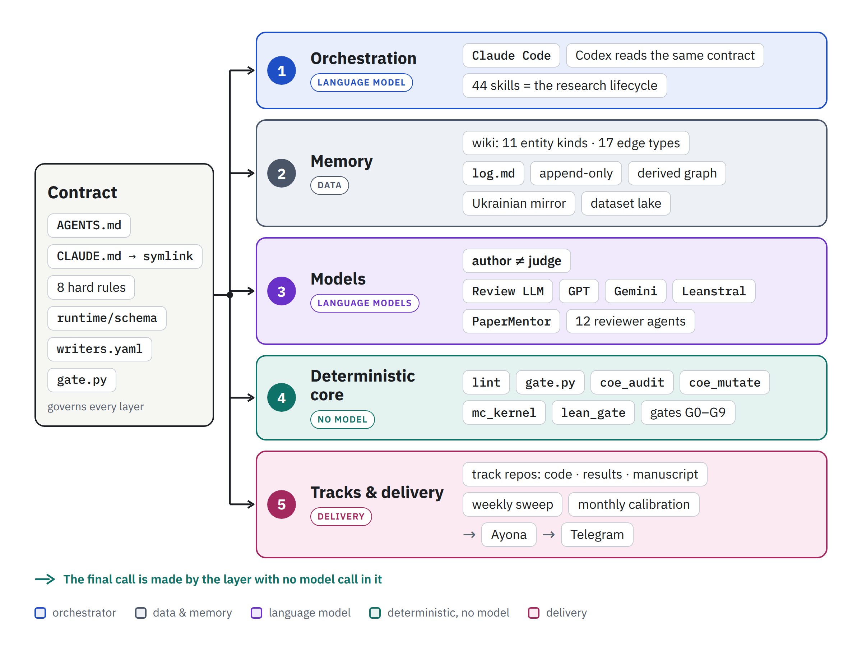Viewport: 862px width, 646px height.
Task: Click the deterministic, no model legend swatch
Action: tap(375, 613)
